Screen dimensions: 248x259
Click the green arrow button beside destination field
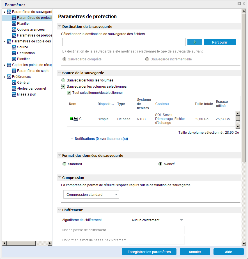(195, 42)
